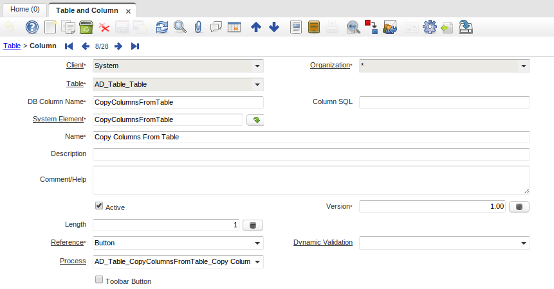Switch to the Home (0) tab
This screenshot has height=289, width=554.
pyautogui.click(x=24, y=9)
